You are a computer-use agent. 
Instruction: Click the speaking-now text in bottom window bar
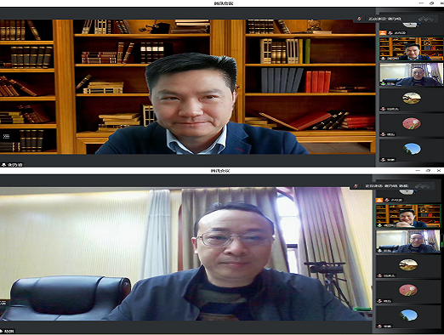pyautogui.click(x=386, y=186)
